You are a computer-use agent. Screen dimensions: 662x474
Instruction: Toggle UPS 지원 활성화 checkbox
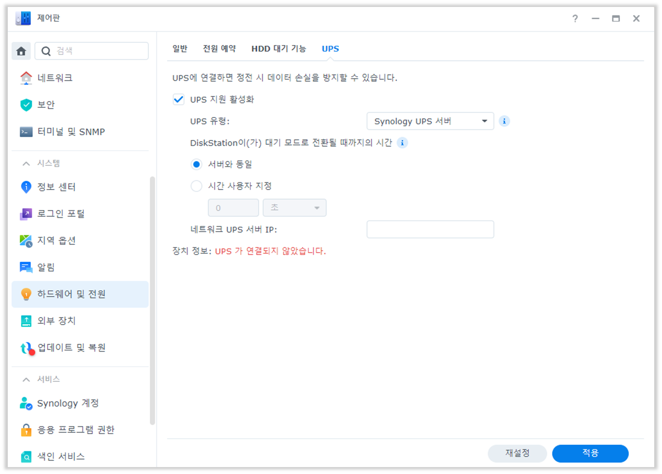tap(178, 99)
